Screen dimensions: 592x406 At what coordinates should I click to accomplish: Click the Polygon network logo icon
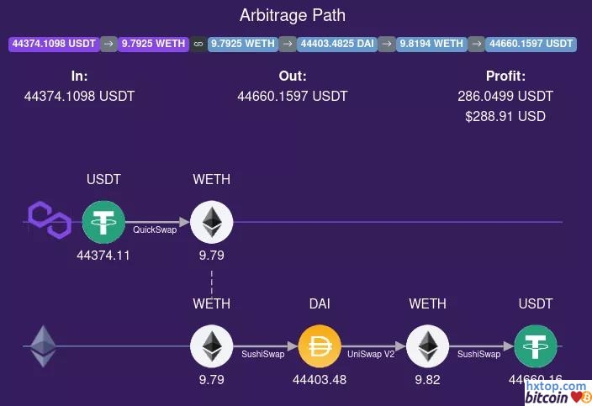click(x=49, y=221)
